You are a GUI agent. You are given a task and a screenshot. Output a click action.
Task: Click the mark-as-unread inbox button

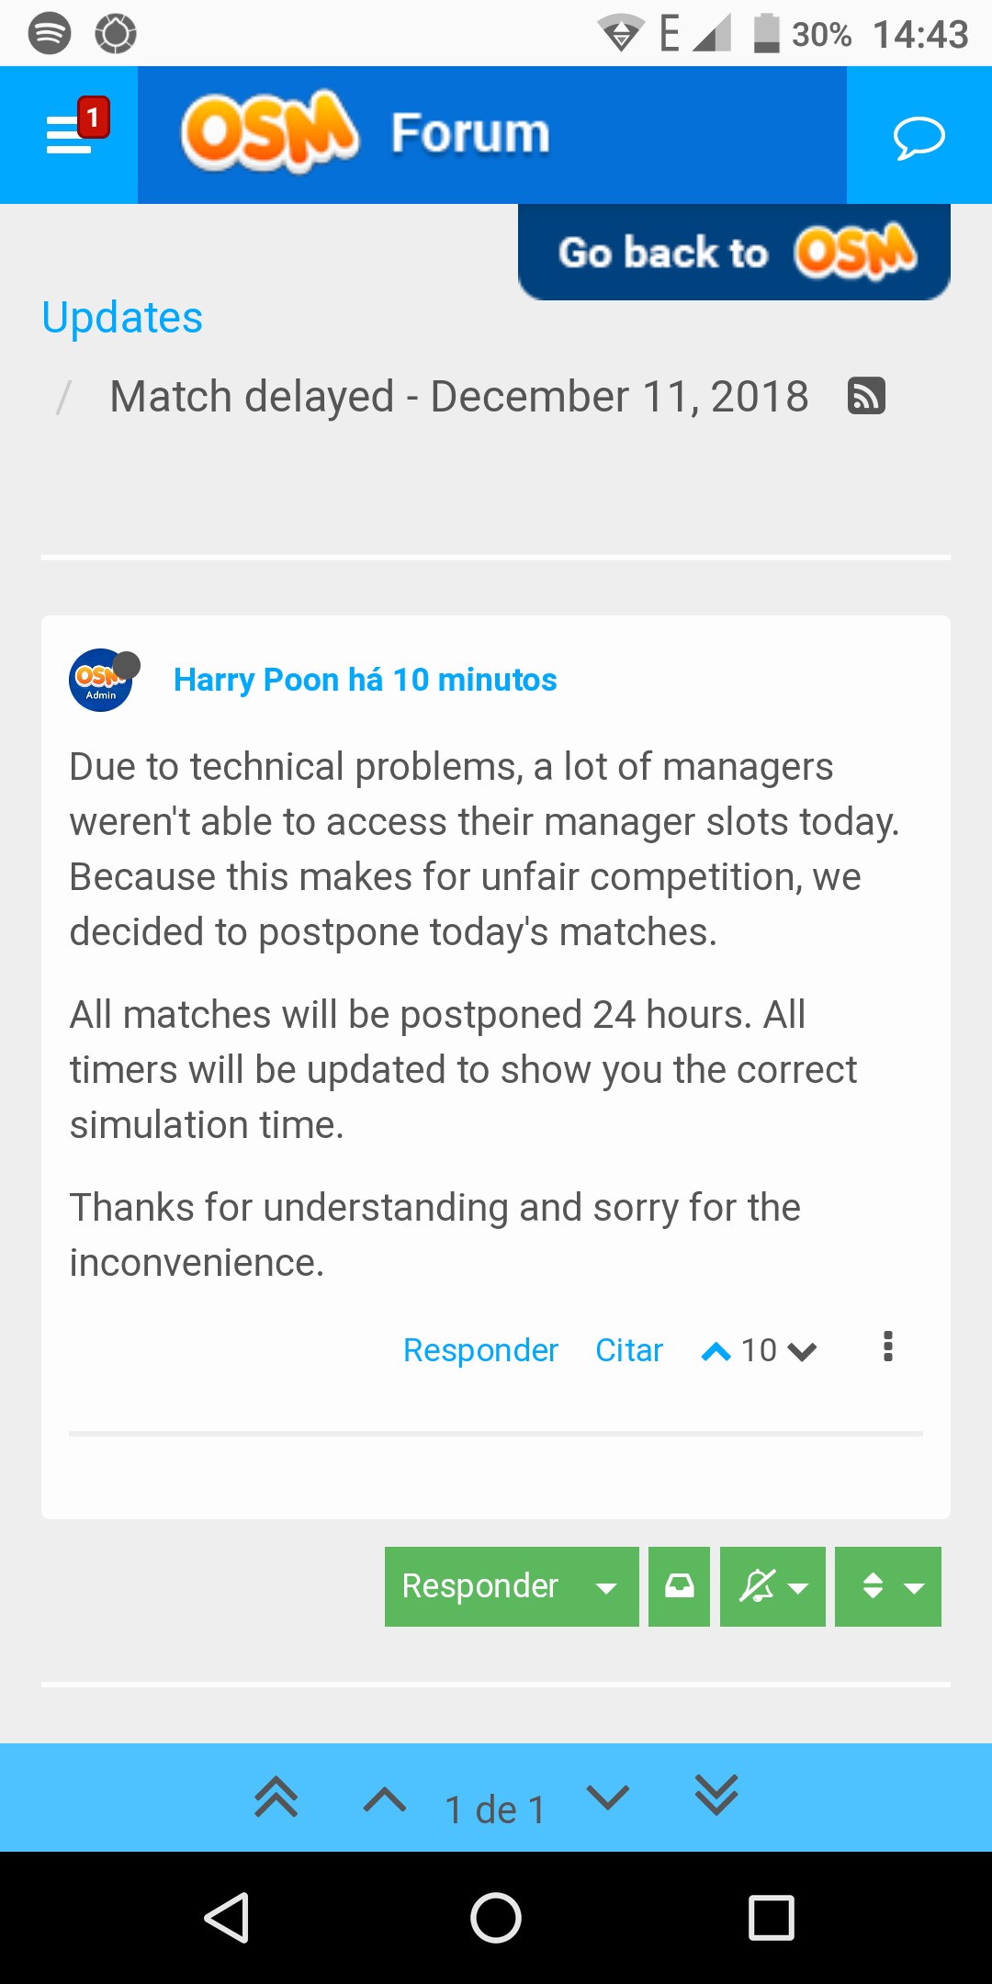679,1586
